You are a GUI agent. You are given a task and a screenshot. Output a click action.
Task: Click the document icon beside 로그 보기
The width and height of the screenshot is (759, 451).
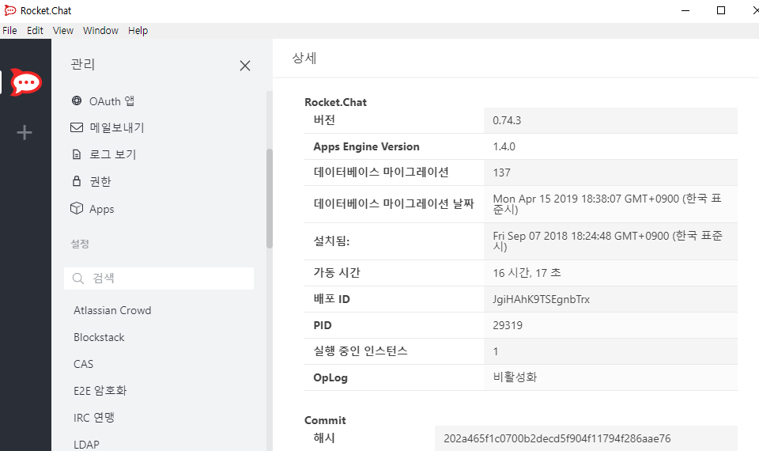coord(77,154)
